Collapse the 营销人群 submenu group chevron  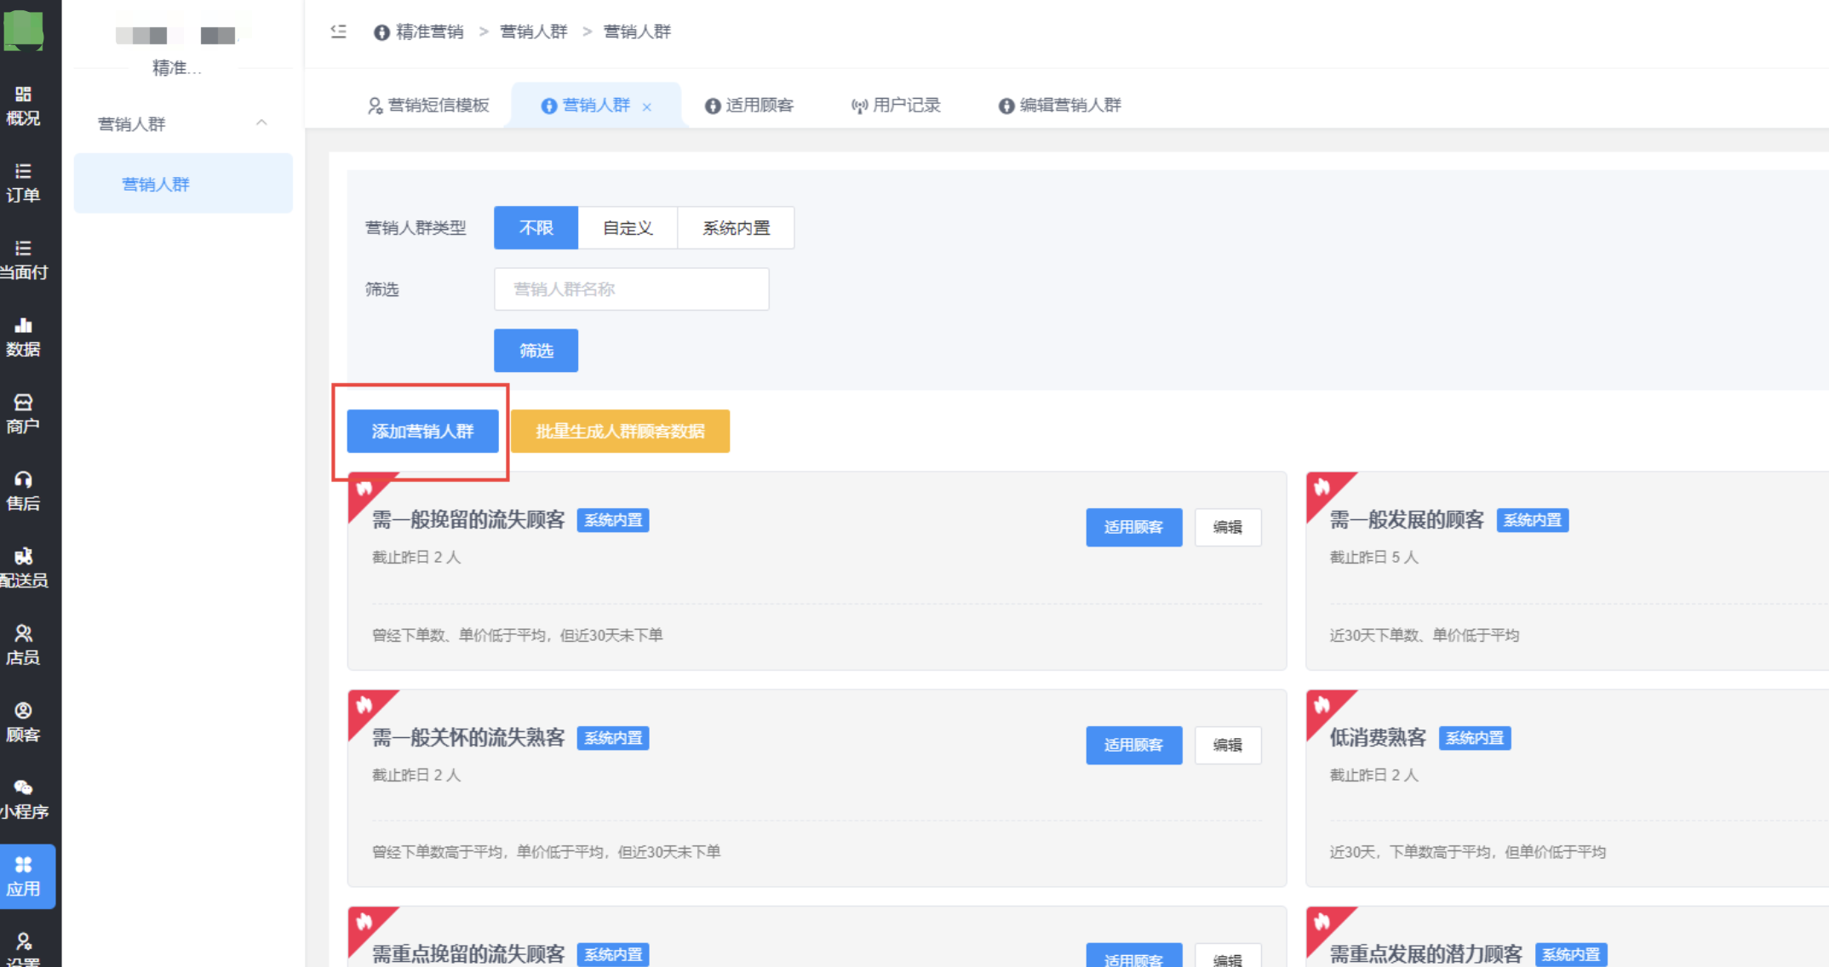tap(261, 123)
